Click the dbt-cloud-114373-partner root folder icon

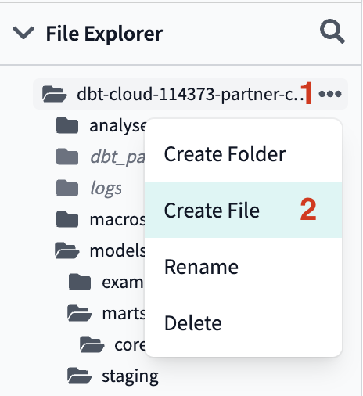[x=54, y=94]
